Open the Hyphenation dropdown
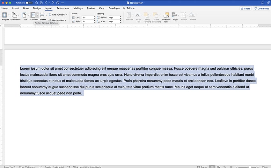 point(57,20)
